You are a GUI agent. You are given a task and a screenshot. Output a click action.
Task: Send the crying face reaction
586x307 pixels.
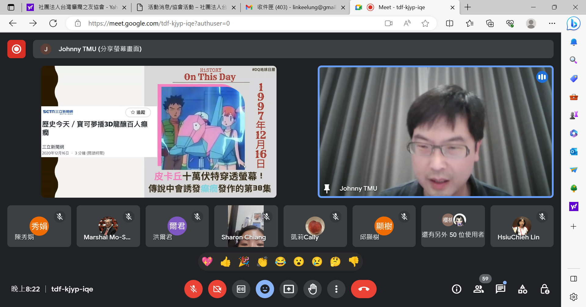click(317, 262)
